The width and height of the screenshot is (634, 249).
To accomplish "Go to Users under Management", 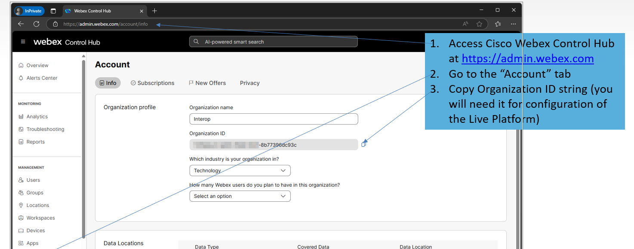I will pyautogui.click(x=33, y=180).
